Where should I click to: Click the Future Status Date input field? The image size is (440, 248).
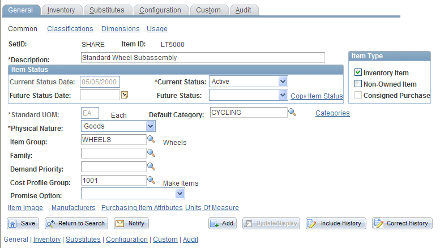pos(100,95)
